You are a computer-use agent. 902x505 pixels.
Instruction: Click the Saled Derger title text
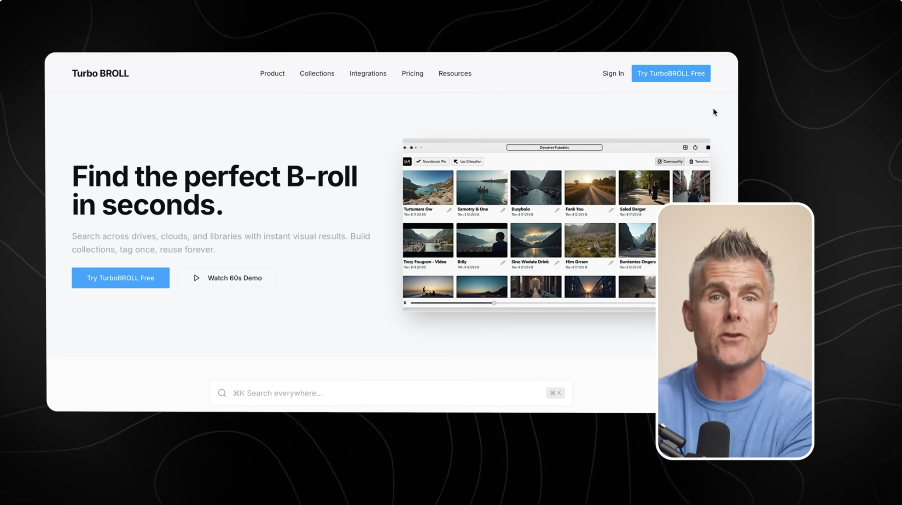(633, 209)
